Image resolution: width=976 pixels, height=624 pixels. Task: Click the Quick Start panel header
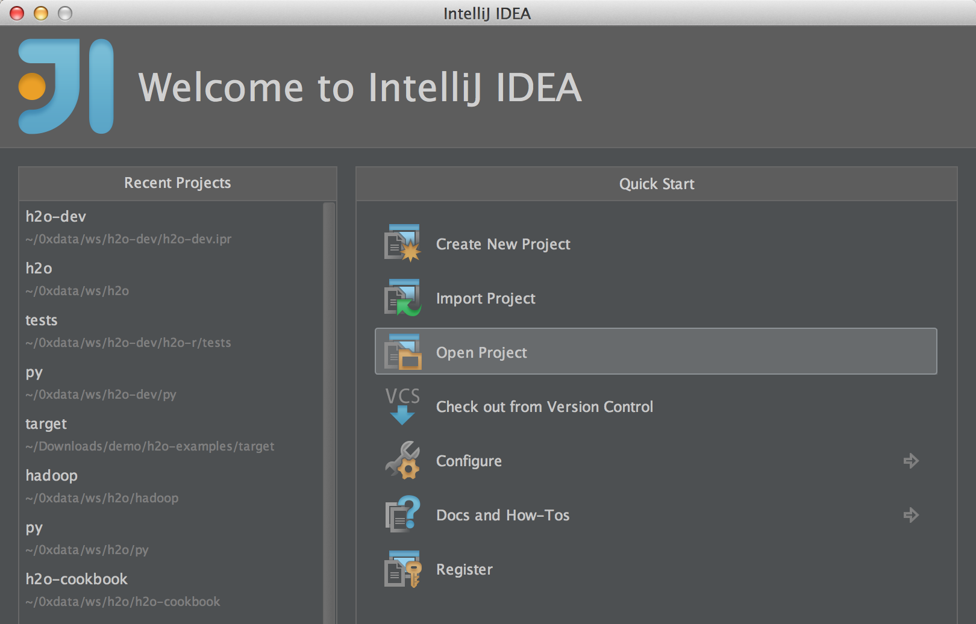click(657, 184)
